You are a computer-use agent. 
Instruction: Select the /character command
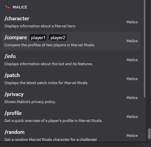71,22
